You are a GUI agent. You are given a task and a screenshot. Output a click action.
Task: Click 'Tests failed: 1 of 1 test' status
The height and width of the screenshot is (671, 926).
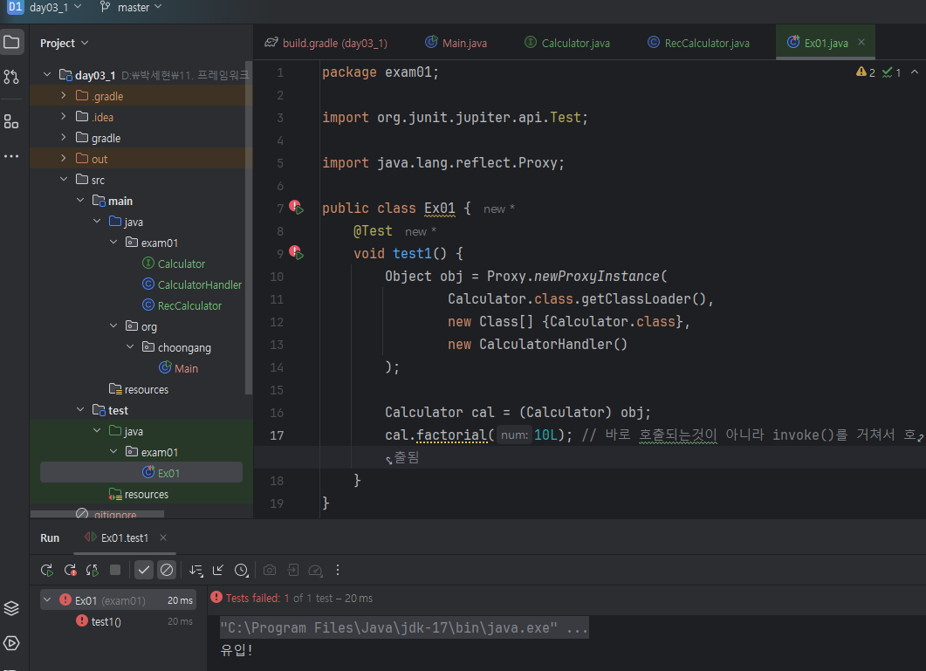click(x=292, y=599)
